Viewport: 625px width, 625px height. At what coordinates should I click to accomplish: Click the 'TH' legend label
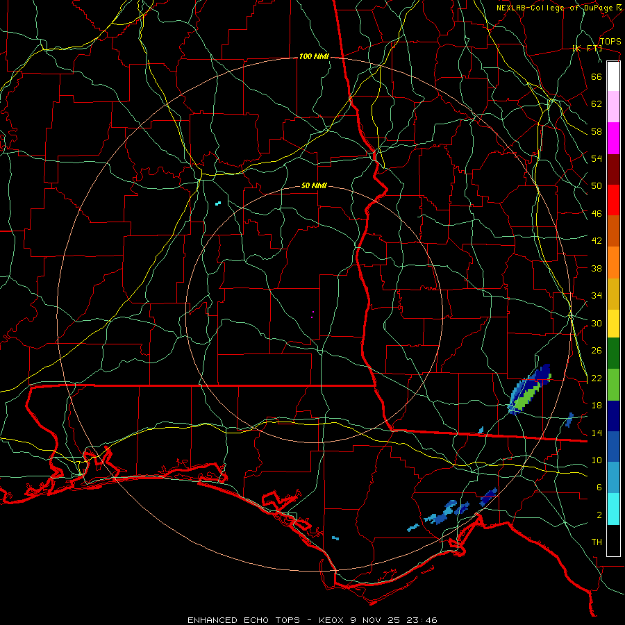[x=597, y=542]
